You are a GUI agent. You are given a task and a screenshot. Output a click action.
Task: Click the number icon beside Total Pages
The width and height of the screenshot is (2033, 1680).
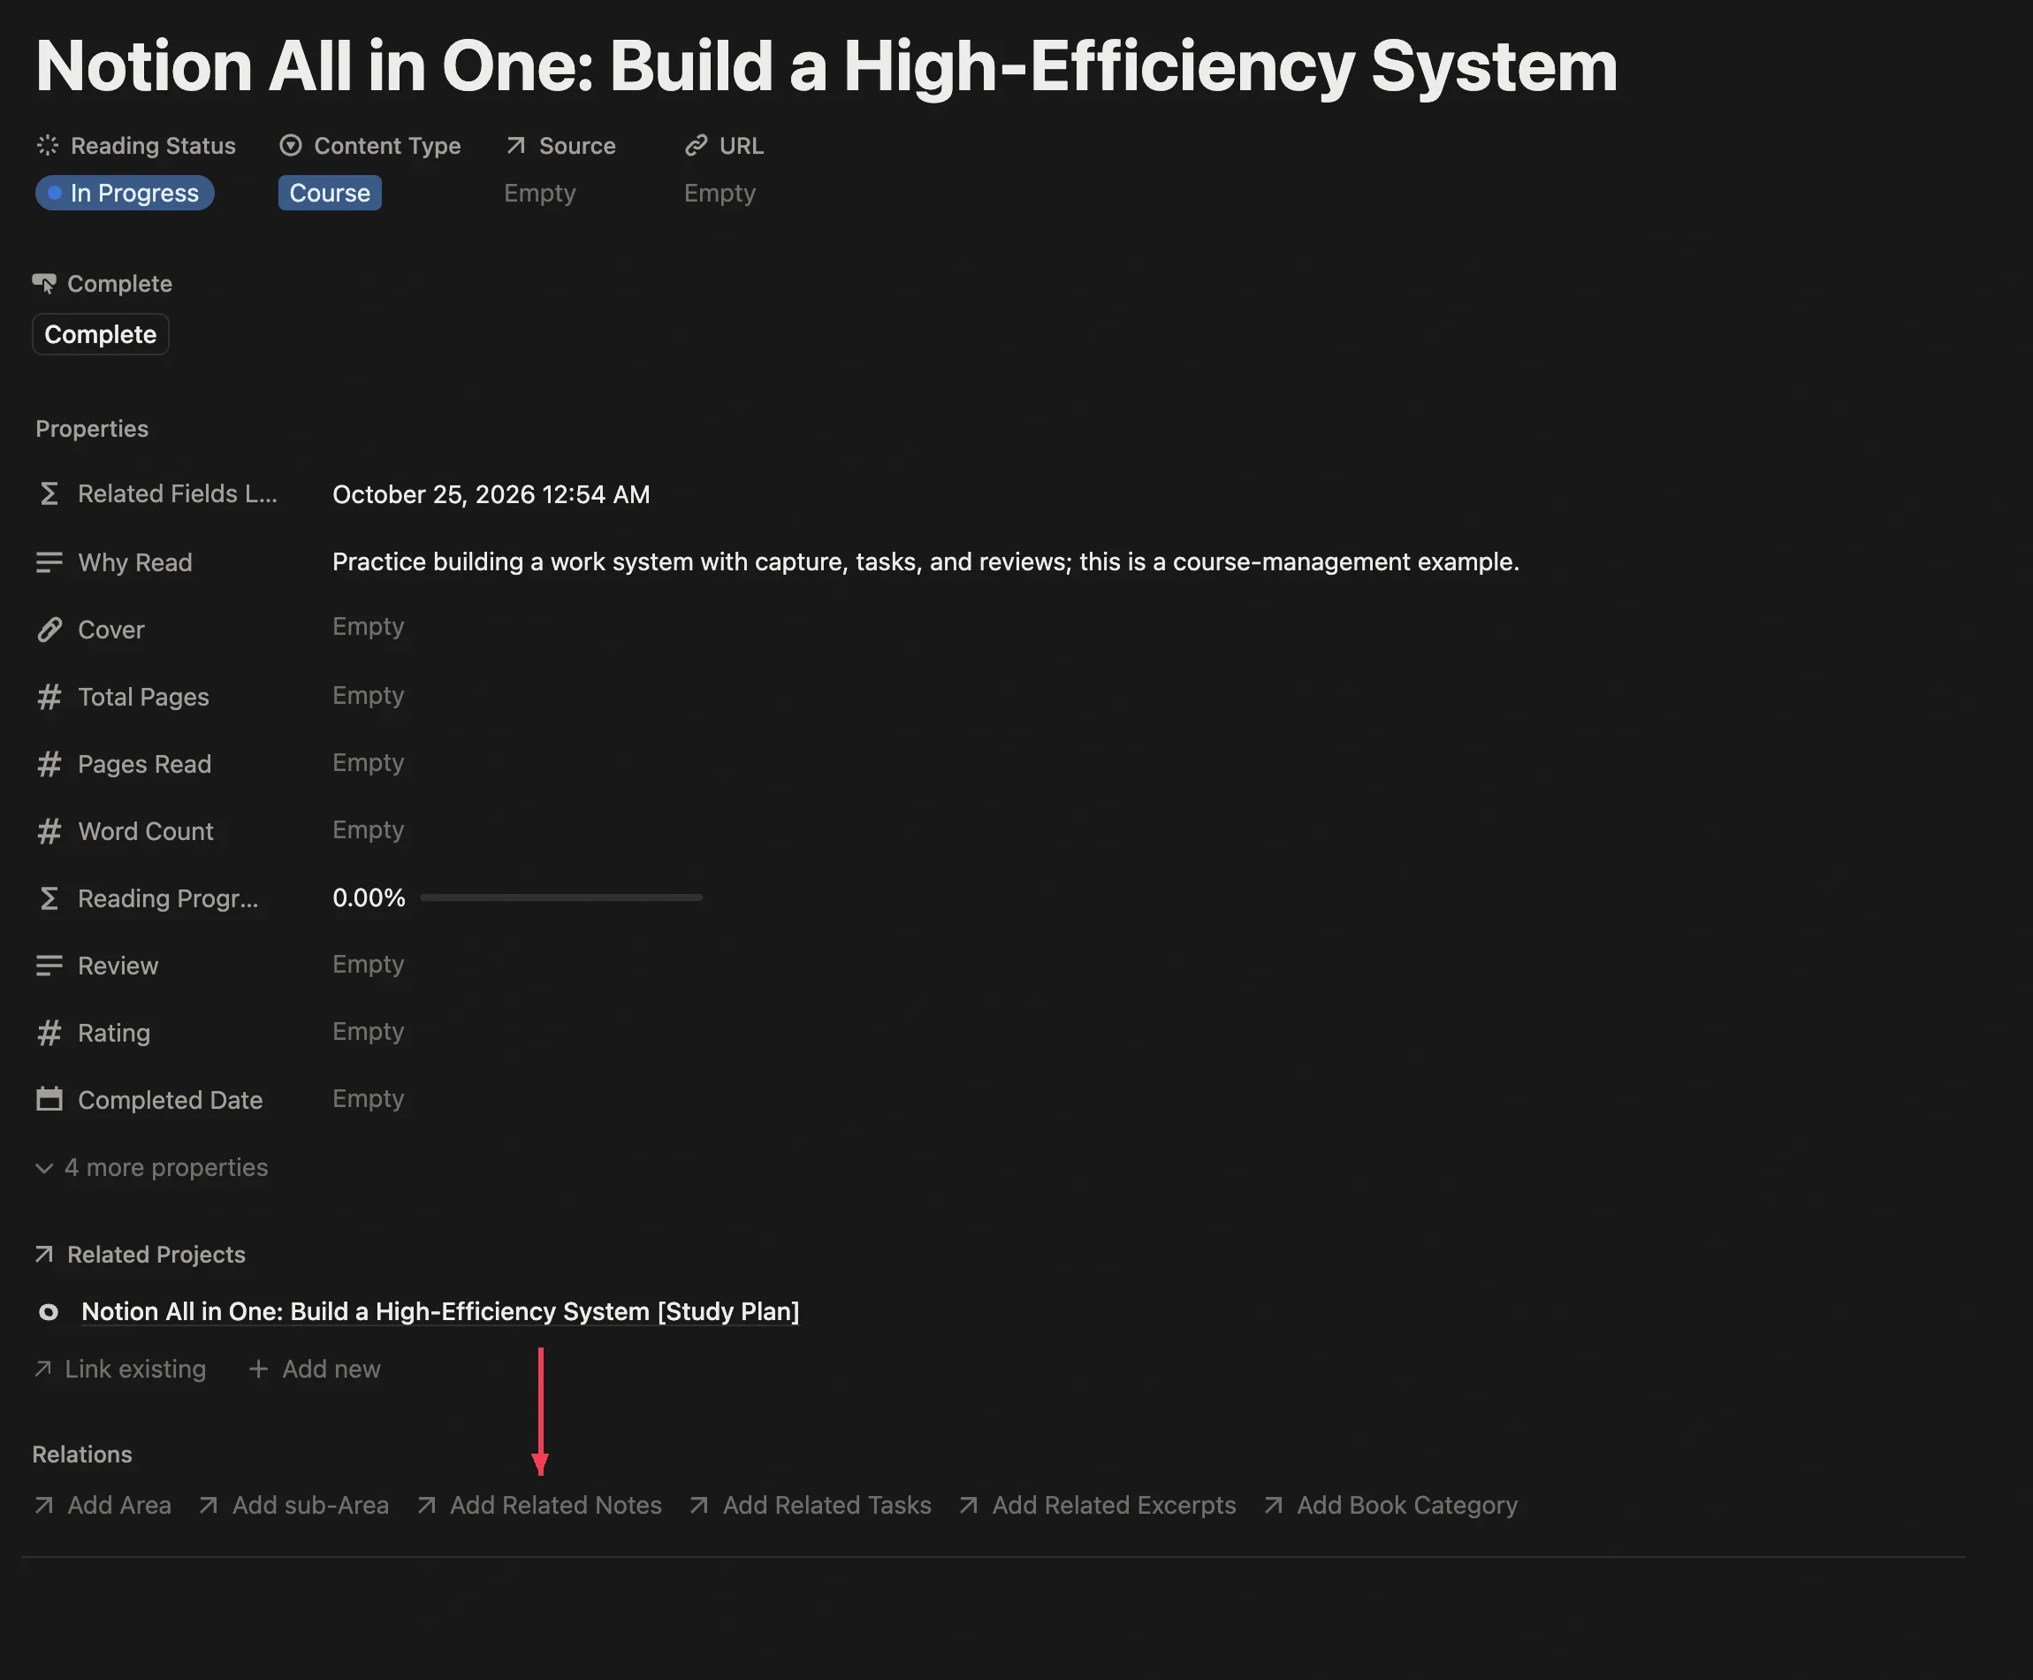coord(49,697)
